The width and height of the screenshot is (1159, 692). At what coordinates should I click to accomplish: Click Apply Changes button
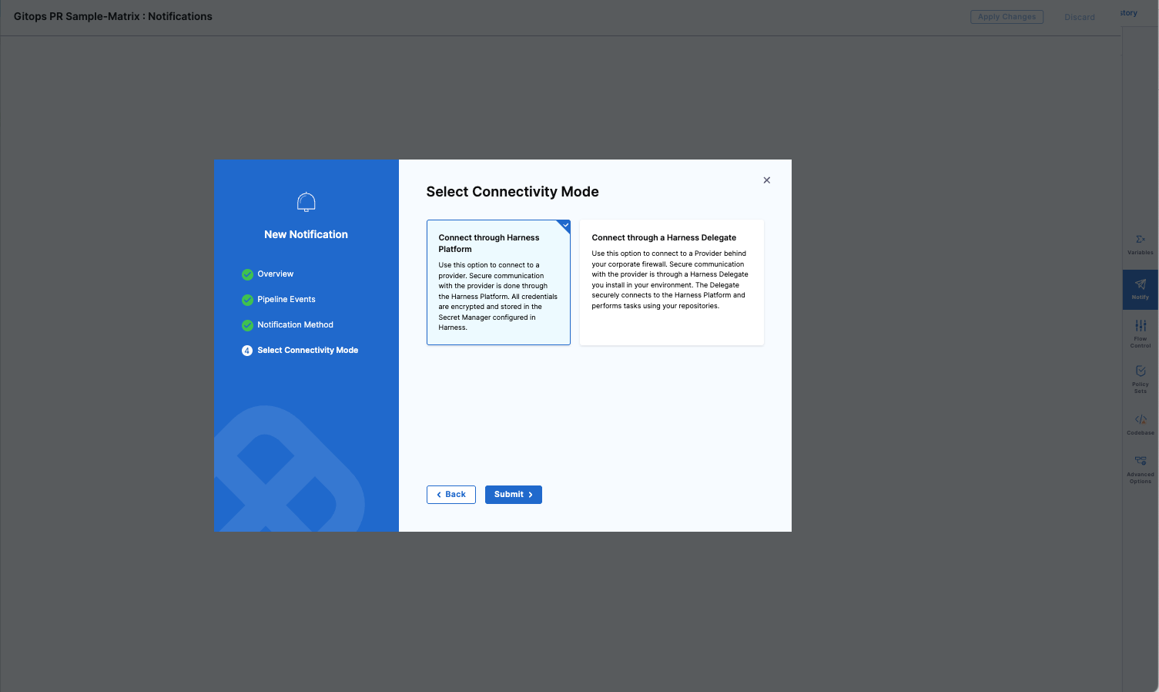click(x=1007, y=17)
